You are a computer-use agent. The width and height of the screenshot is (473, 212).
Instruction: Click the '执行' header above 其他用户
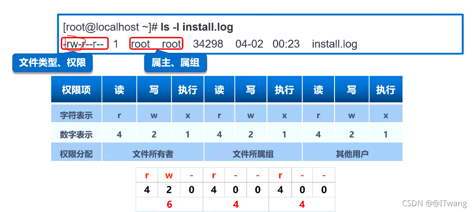click(x=386, y=90)
